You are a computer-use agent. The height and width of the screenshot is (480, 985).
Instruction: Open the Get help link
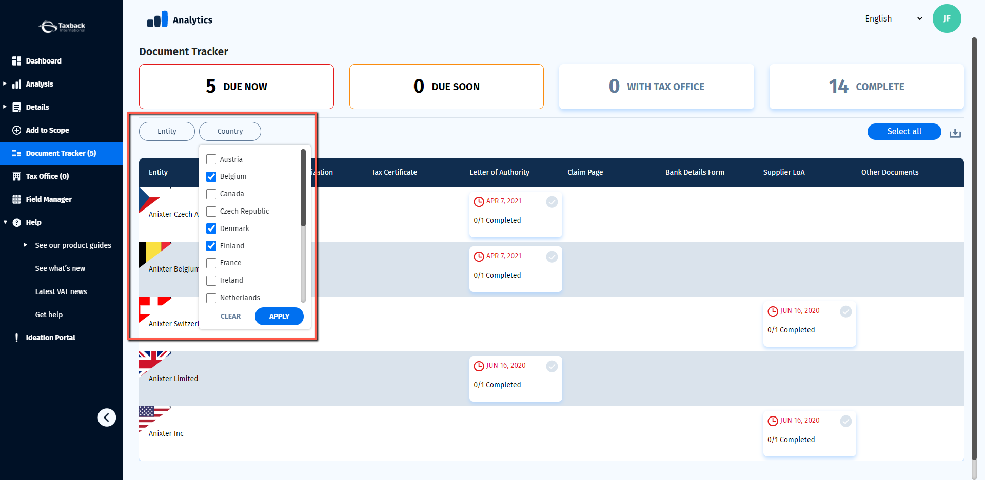[49, 315]
